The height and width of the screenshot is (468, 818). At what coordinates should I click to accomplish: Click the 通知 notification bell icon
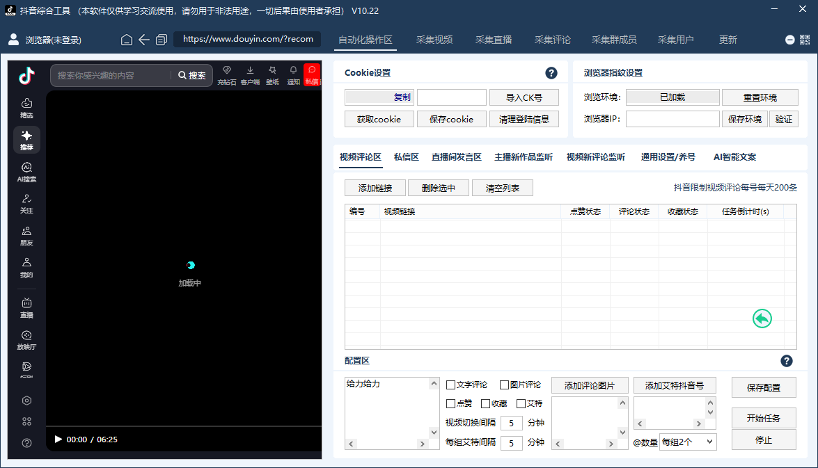[293, 73]
